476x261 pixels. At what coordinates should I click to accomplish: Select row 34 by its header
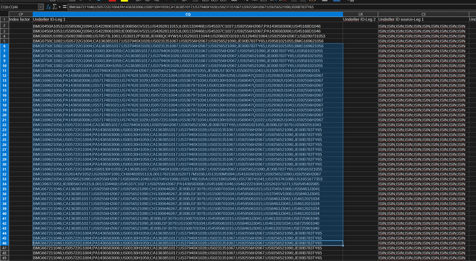click(4, 184)
